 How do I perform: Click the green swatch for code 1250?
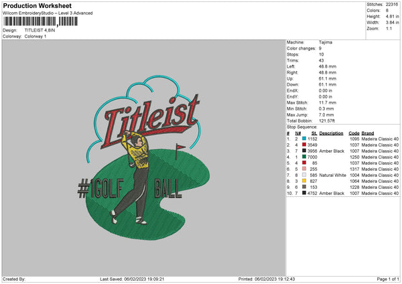[304, 157]
